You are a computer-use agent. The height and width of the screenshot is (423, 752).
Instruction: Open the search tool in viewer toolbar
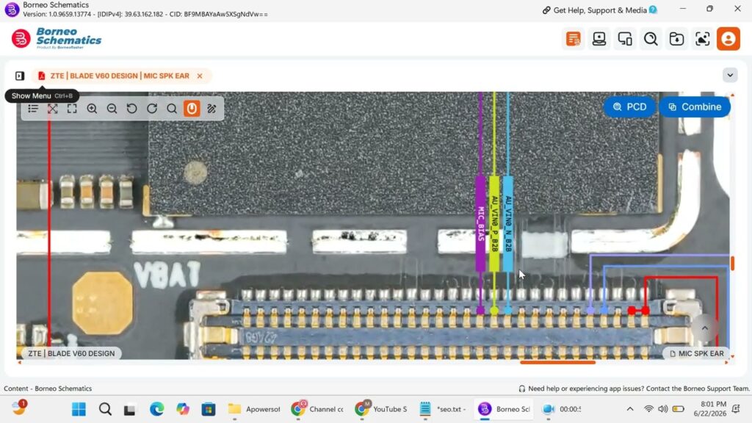pyautogui.click(x=172, y=109)
